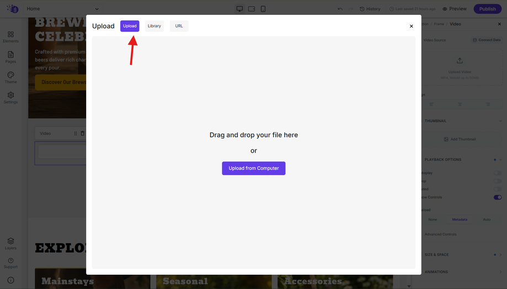Open the Home page dropdown

(x=63, y=9)
